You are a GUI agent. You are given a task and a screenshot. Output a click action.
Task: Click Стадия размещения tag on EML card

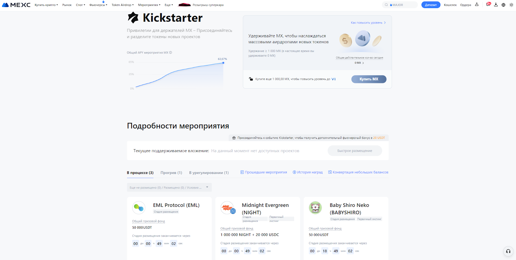coord(166,212)
